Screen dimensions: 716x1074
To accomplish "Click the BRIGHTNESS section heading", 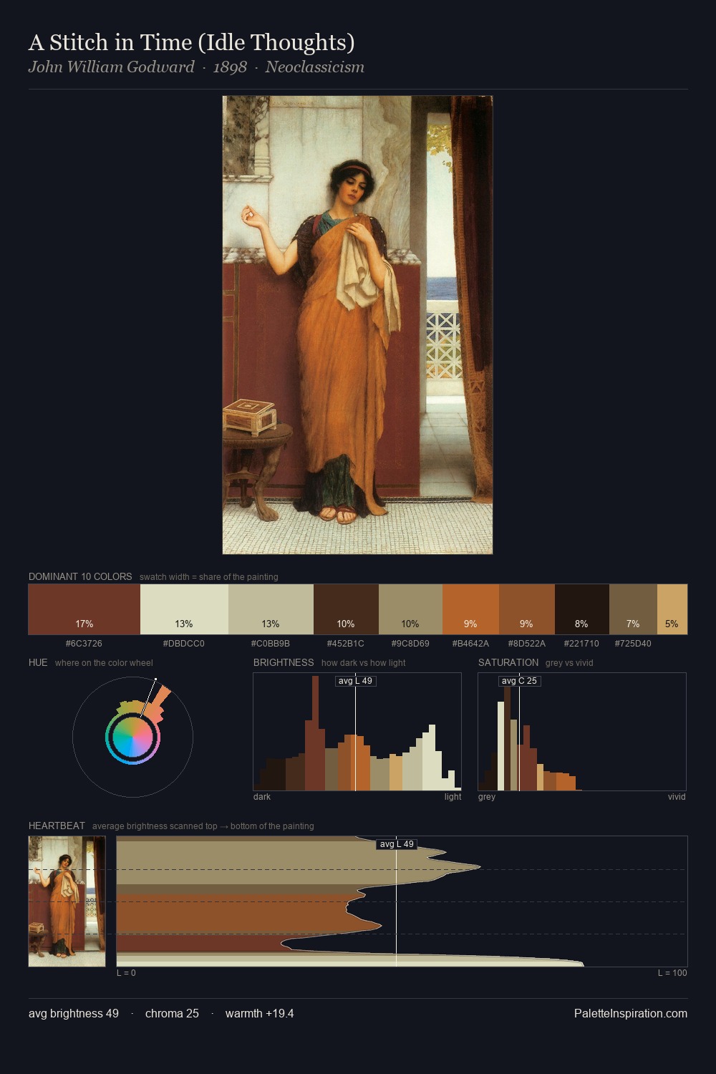I will (x=284, y=662).
